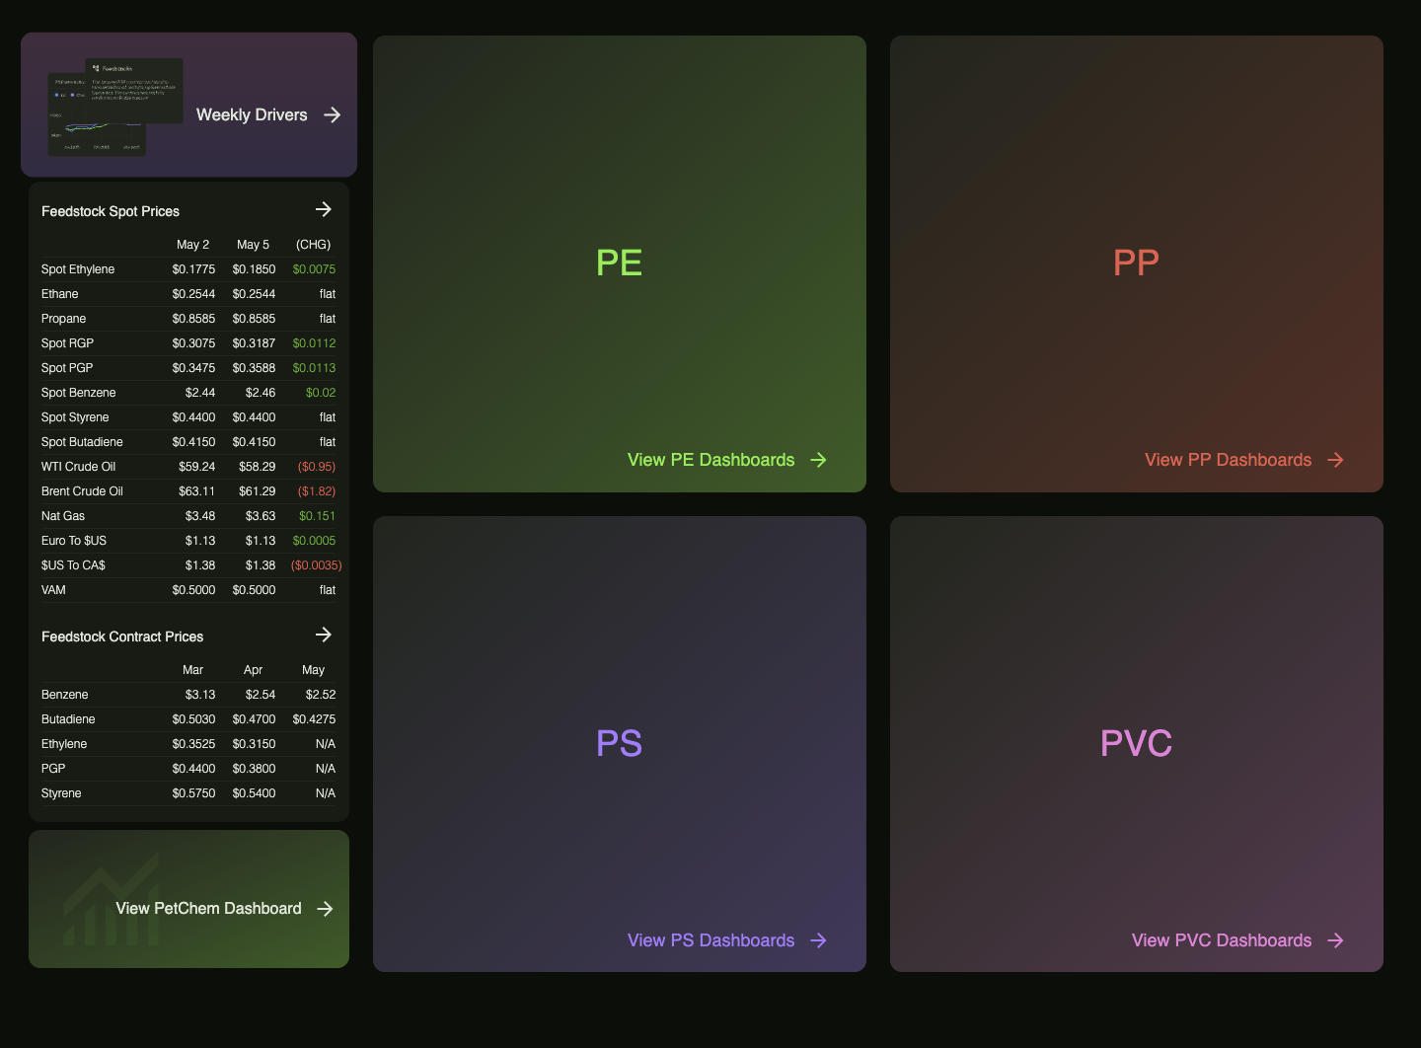The width and height of the screenshot is (1421, 1048).
Task: Click WTI Crude Oil May 2 price $59.24
Action: click(196, 467)
